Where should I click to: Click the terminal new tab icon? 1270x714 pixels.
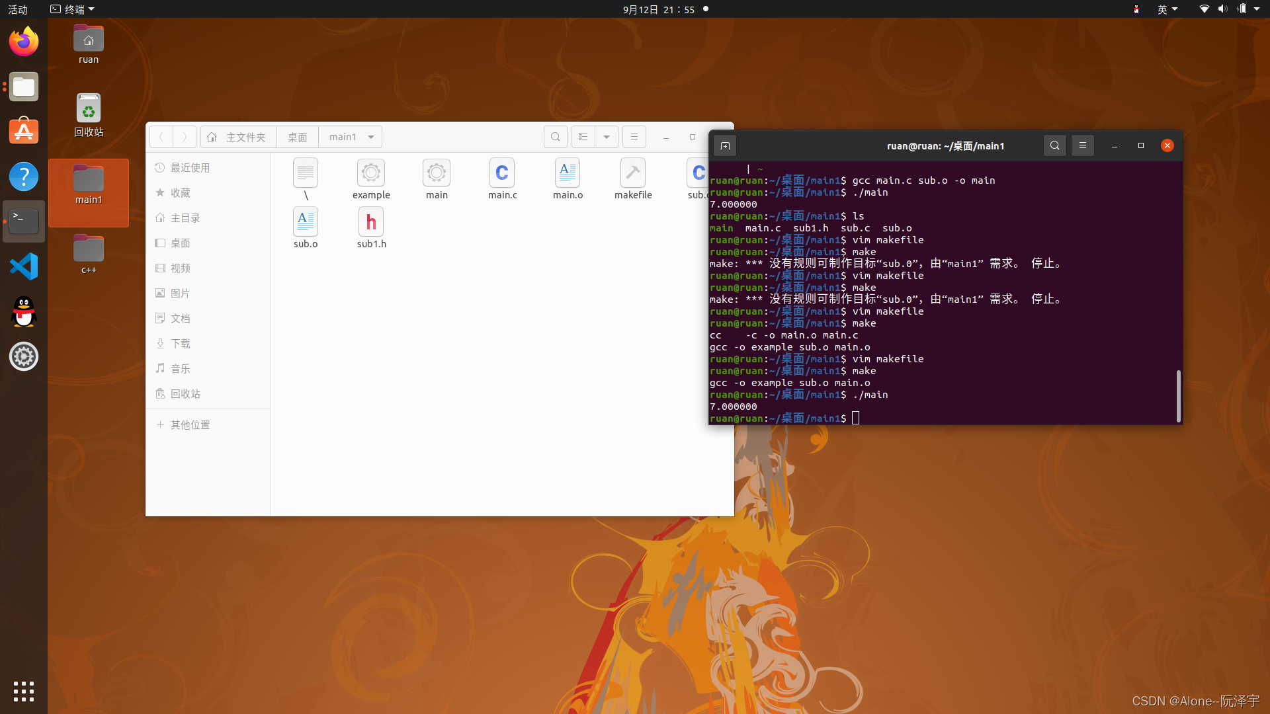(725, 146)
